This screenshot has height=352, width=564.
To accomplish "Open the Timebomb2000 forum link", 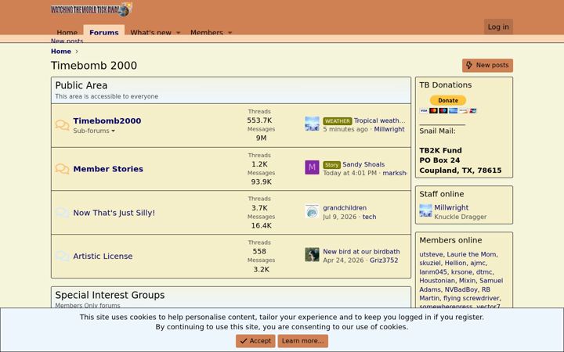I will pos(107,120).
